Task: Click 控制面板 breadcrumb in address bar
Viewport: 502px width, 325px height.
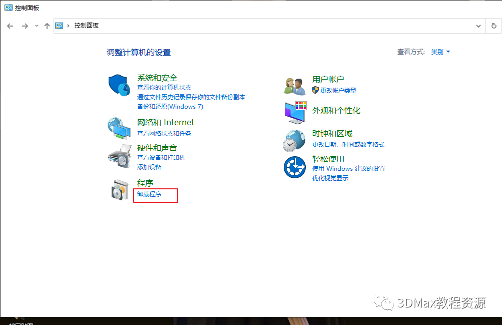Action: point(87,26)
